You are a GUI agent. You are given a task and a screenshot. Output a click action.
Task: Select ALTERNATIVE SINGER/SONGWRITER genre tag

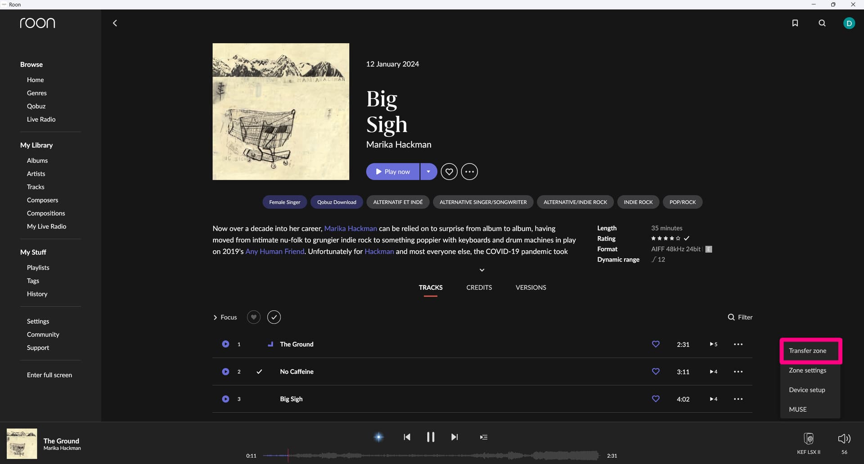point(483,202)
